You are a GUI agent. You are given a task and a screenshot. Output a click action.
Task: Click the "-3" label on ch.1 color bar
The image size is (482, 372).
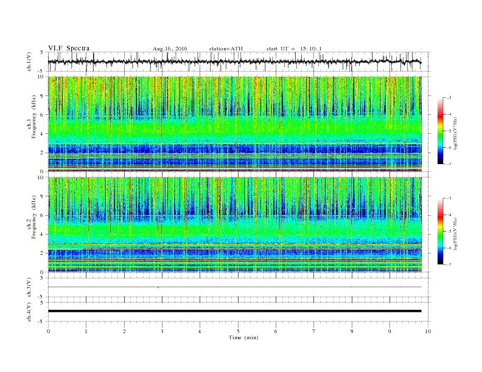[x=449, y=98]
